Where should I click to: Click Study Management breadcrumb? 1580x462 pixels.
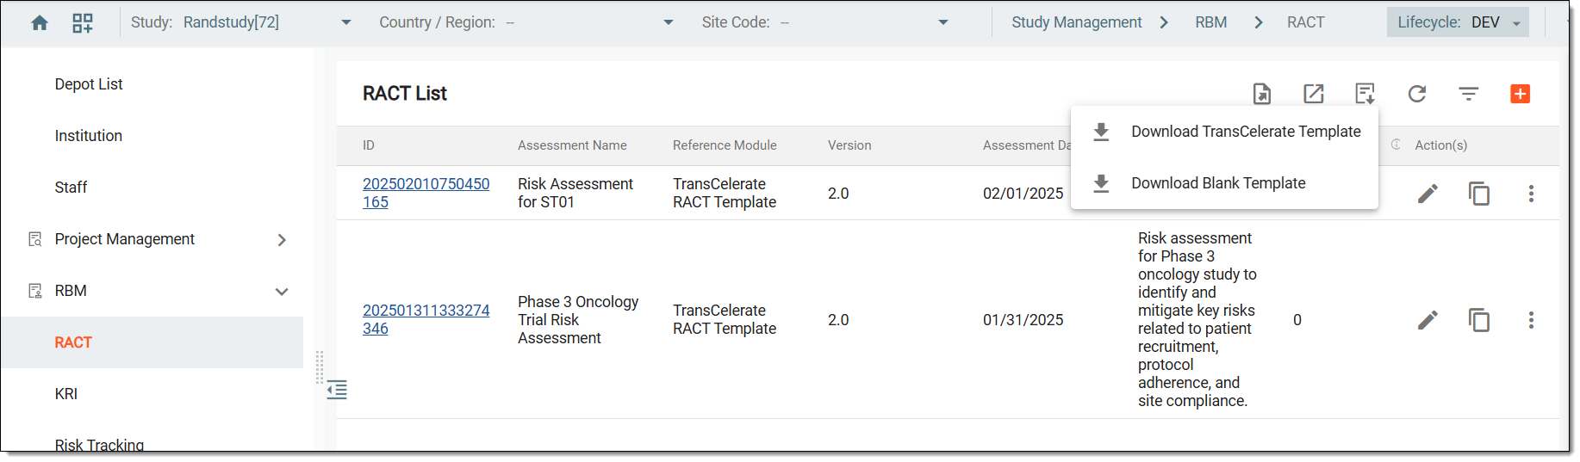pos(1076,22)
